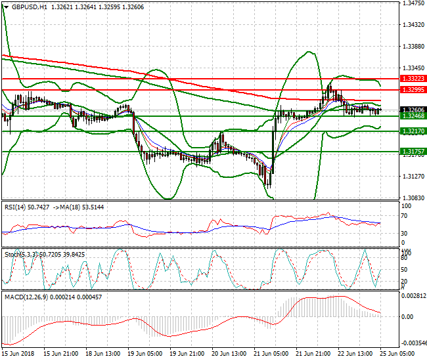Image resolution: width=427 pixels, height=361 pixels.
Task: Select the red 1.33223 price level label
Action: click(413, 79)
